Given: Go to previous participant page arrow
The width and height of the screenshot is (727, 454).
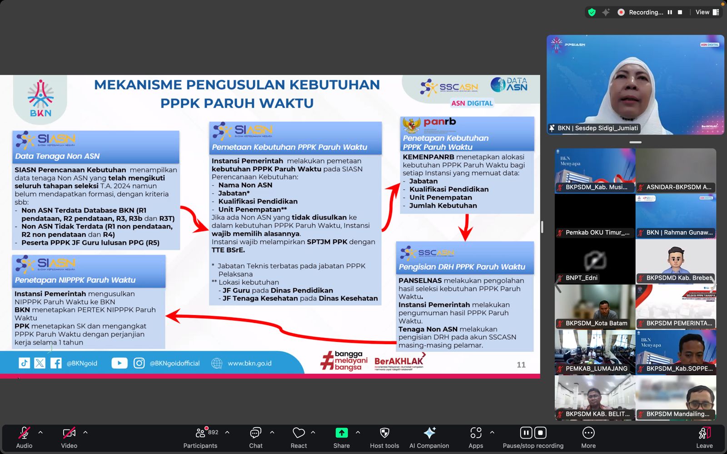Looking at the screenshot, I should [558, 285].
